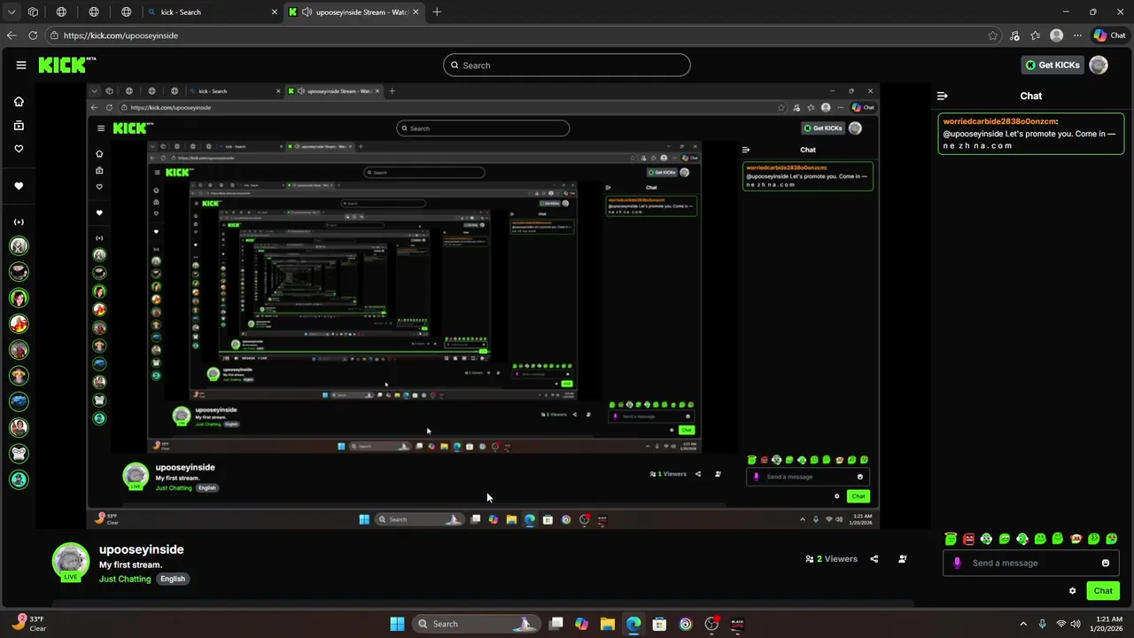The image size is (1134, 638).
Task: Open the 2 Viewers list
Action: point(831,559)
